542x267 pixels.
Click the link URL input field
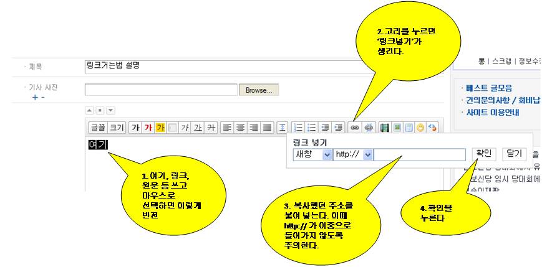click(x=420, y=154)
